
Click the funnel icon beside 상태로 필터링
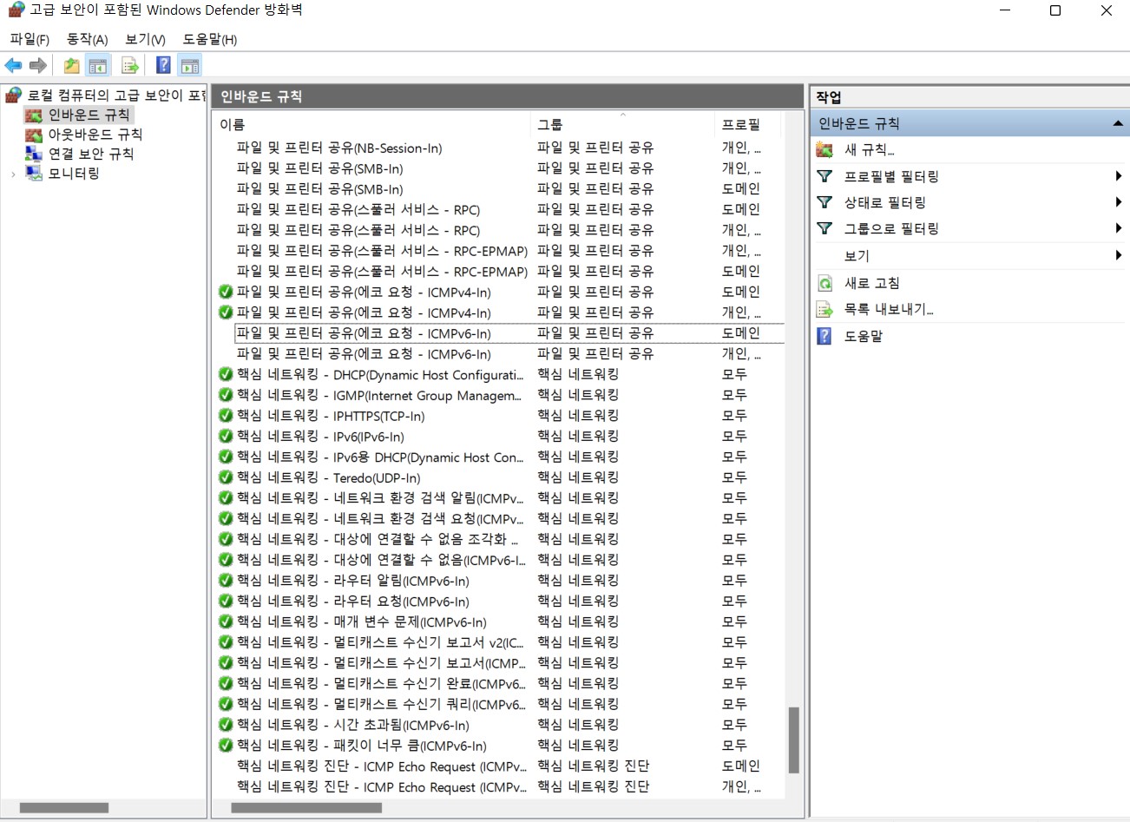pos(825,202)
